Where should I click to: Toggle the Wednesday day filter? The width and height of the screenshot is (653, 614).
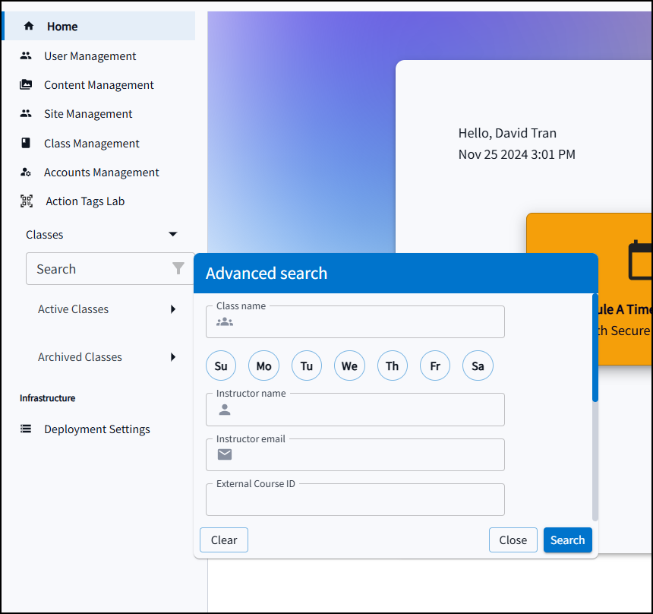click(349, 366)
